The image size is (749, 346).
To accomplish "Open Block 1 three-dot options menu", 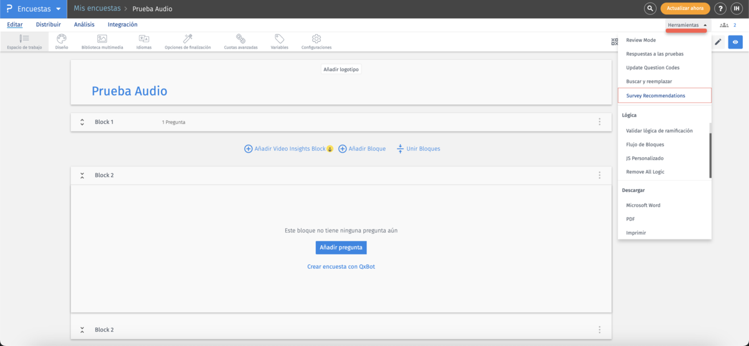I will point(599,122).
